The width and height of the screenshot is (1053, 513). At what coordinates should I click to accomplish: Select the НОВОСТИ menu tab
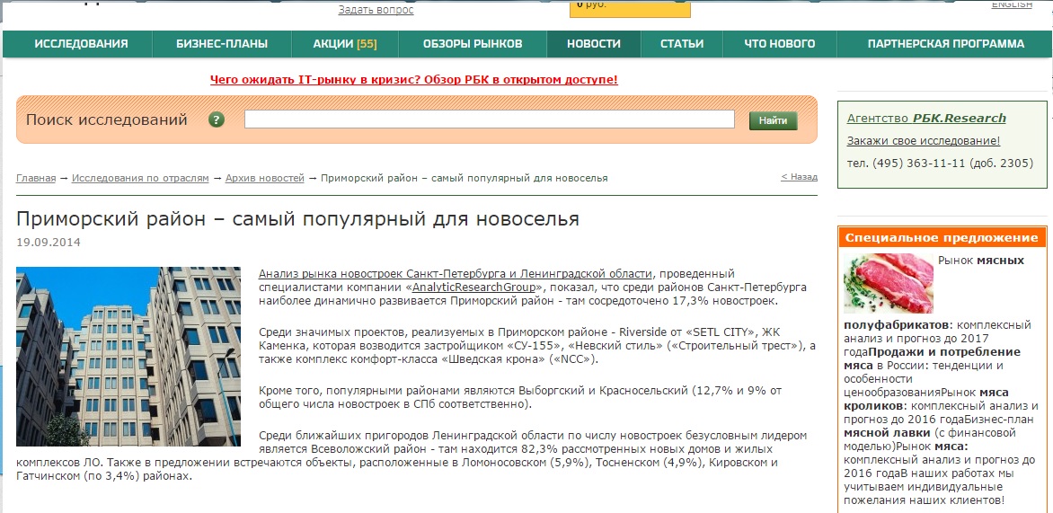click(594, 44)
